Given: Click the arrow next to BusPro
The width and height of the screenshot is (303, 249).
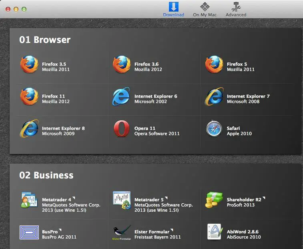Looking at the screenshot, I should tap(60, 230).
